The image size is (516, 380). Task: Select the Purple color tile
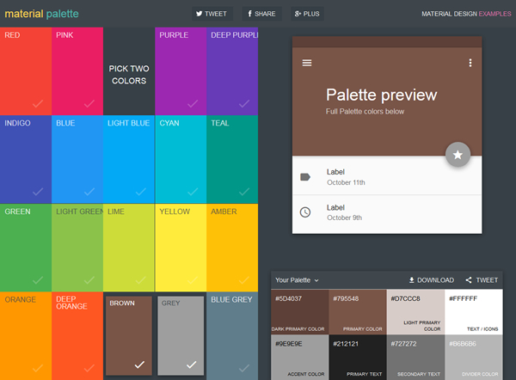[181, 71]
